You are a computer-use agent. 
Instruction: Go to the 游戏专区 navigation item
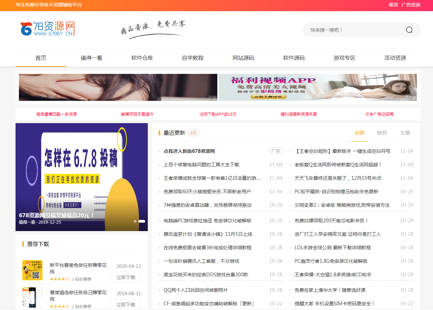point(345,58)
